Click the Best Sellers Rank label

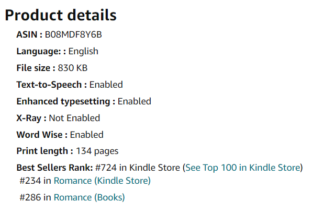[x=55, y=168]
